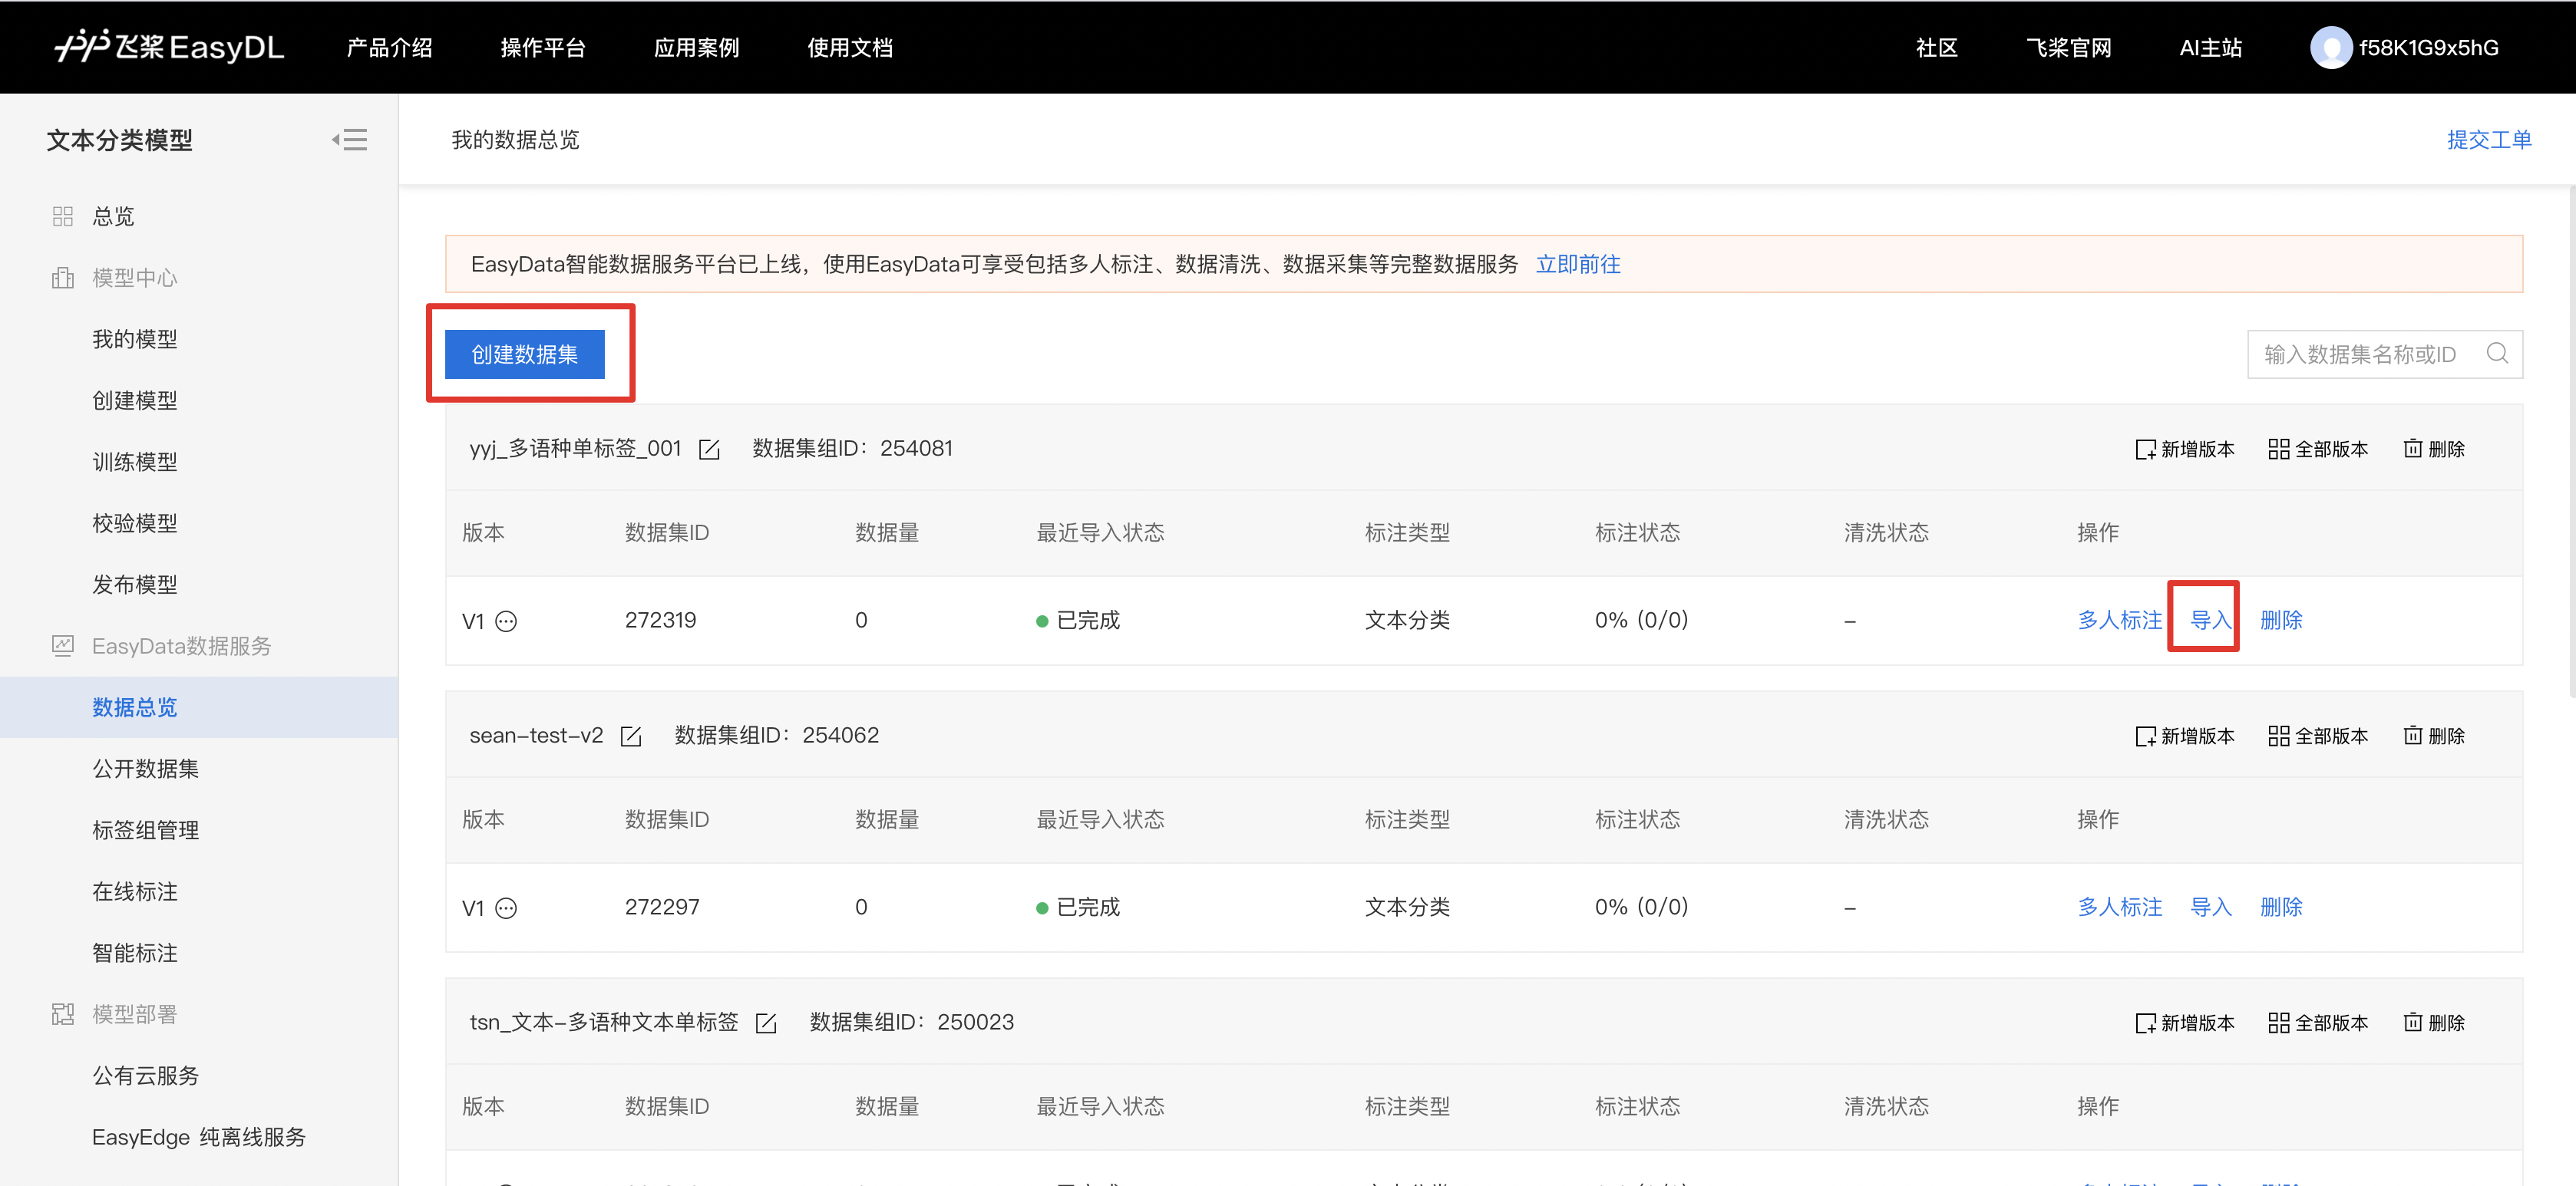Open the user avatar icon
This screenshot has height=1186, width=2576.
click(2330, 47)
